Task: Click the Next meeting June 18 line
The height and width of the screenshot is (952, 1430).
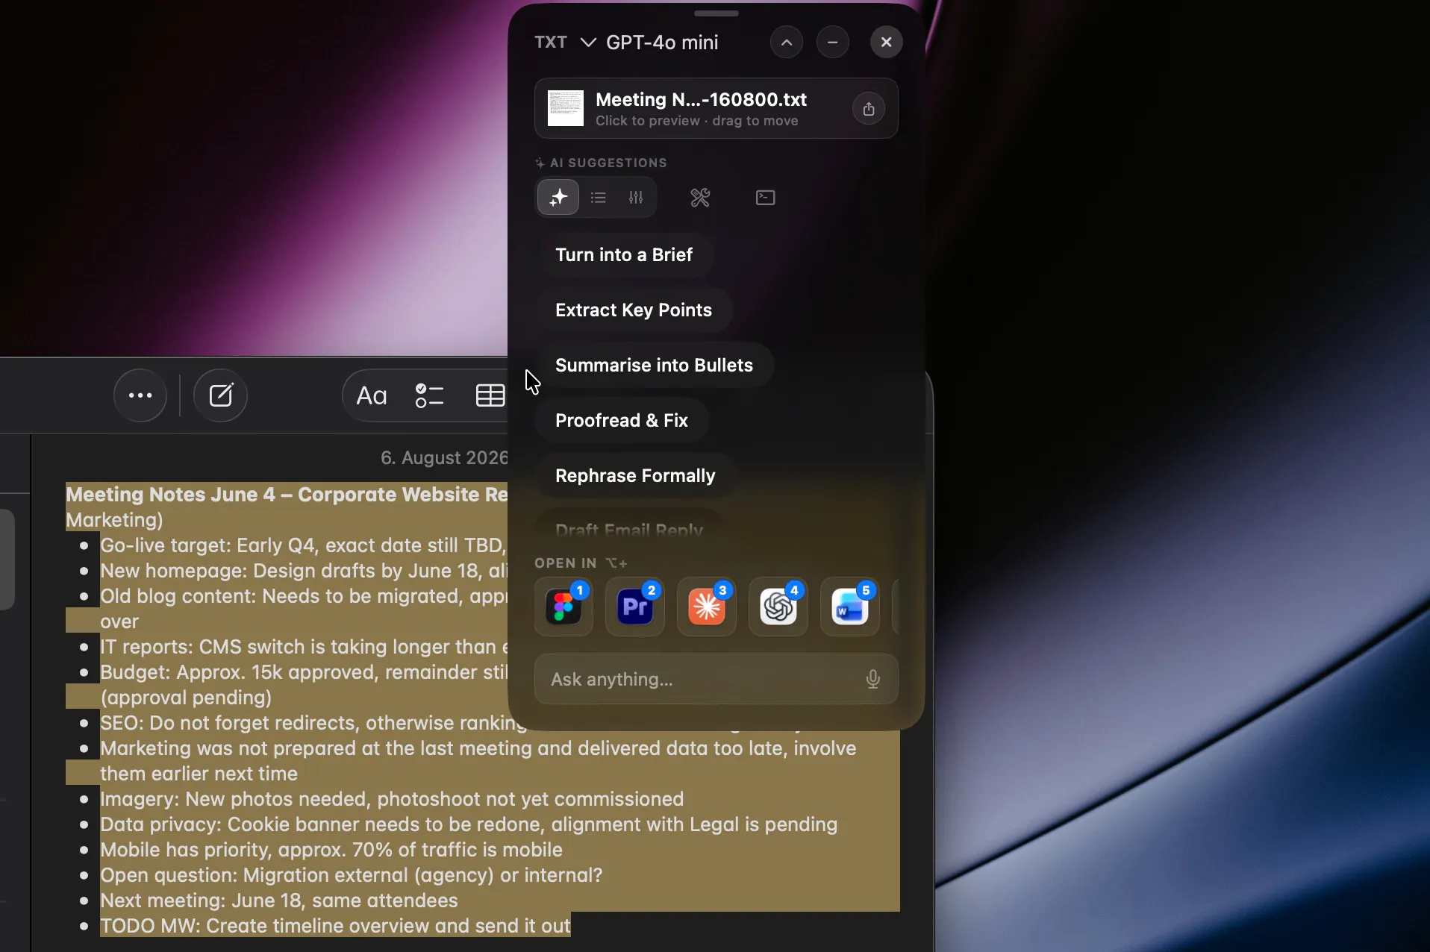Action: 279,901
